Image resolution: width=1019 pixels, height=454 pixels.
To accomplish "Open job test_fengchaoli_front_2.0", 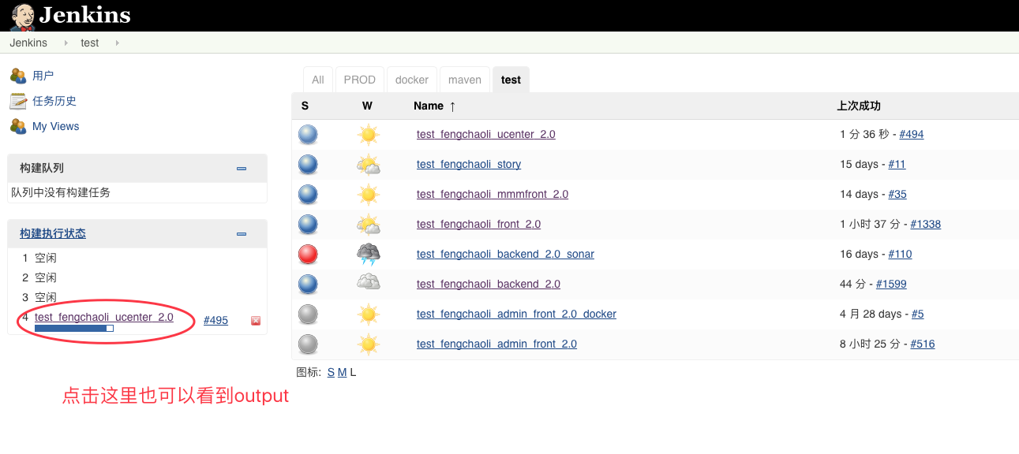I will click(479, 224).
